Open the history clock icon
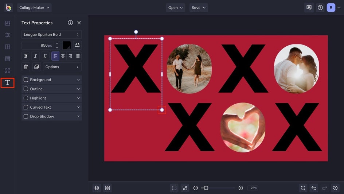Viewport: 344px width, 194px height. pyautogui.click(x=335, y=188)
